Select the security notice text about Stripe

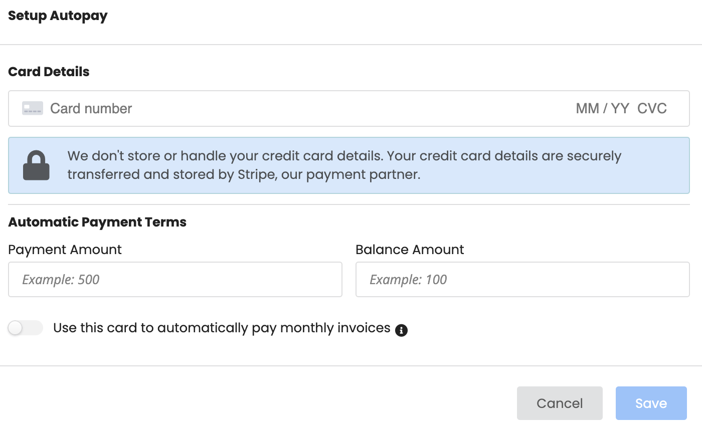(344, 165)
